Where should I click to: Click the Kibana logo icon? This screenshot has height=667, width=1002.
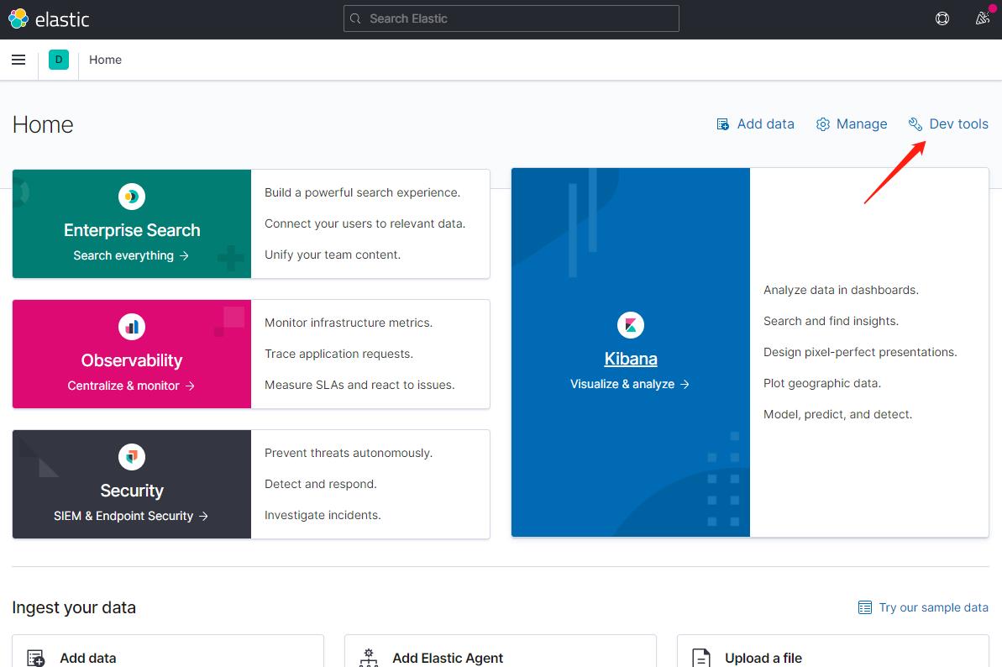coord(631,325)
